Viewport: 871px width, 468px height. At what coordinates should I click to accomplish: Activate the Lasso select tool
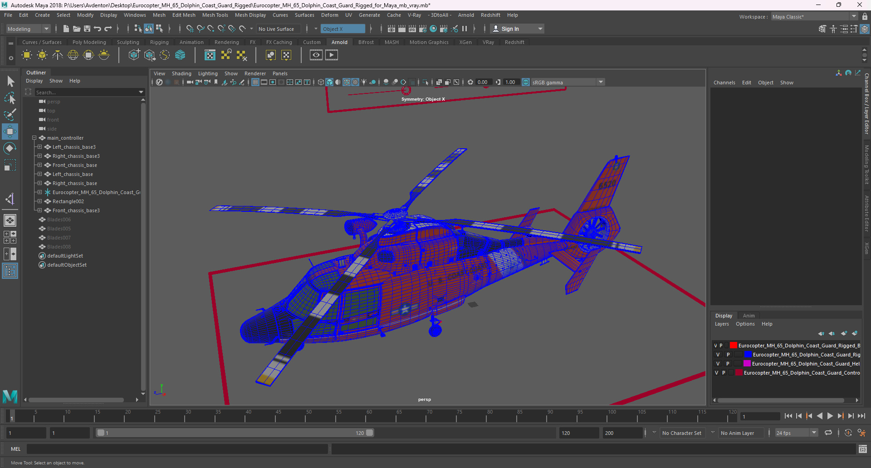click(x=10, y=98)
